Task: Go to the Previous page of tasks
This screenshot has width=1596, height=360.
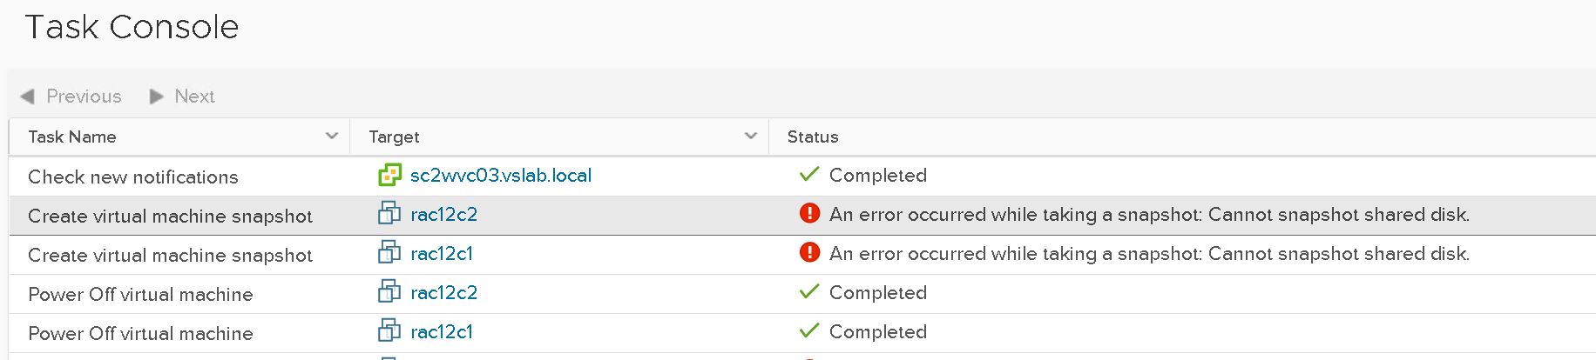Action: pos(71,97)
